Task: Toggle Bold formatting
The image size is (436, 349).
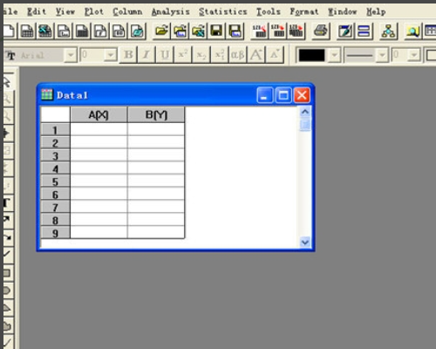Action: pos(128,55)
